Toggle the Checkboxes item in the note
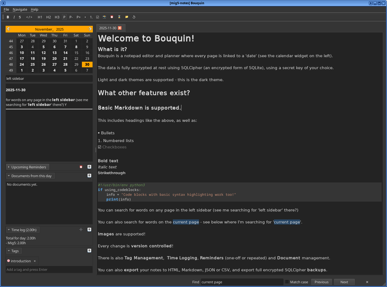The image size is (387, 287). [99, 147]
